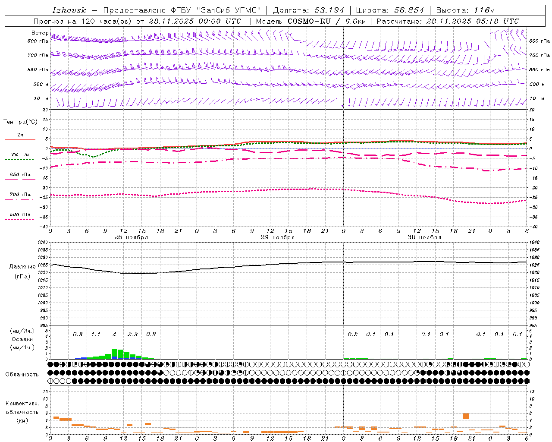Click the forecast start time 28.11.2025 00:00 UTC
Screen dimensions: 552x442
pyautogui.click(x=194, y=21)
